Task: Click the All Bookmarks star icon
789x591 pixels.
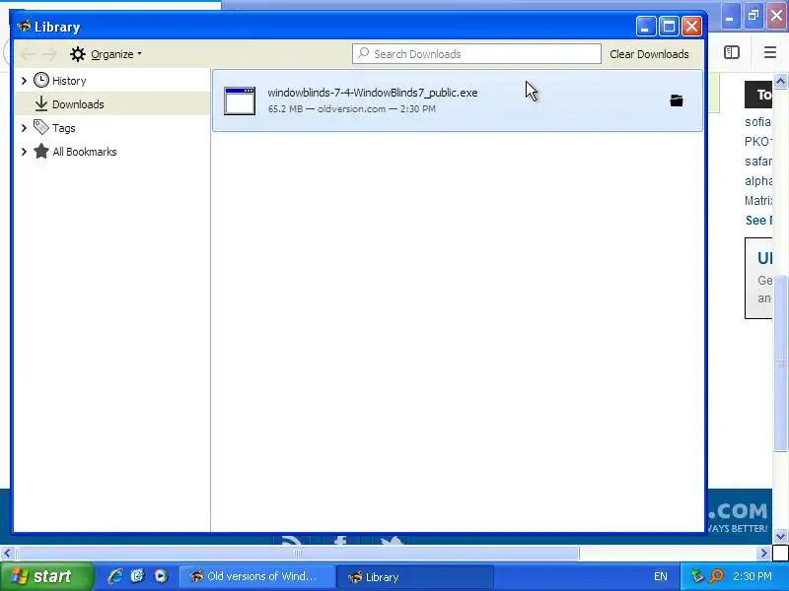Action: (41, 151)
